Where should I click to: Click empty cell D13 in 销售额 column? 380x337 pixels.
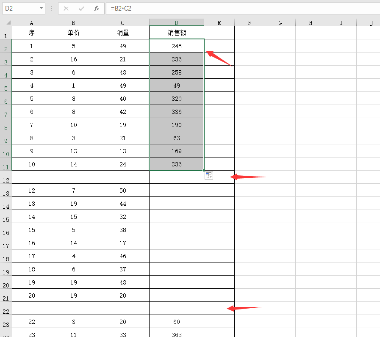pyautogui.click(x=177, y=191)
